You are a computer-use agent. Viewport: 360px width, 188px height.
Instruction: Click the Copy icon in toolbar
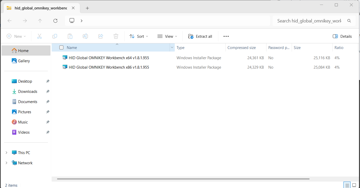coord(55,36)
